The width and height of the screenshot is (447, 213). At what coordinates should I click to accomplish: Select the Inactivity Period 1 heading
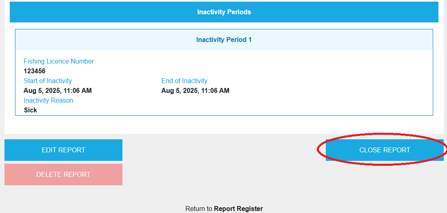[224, 40]
